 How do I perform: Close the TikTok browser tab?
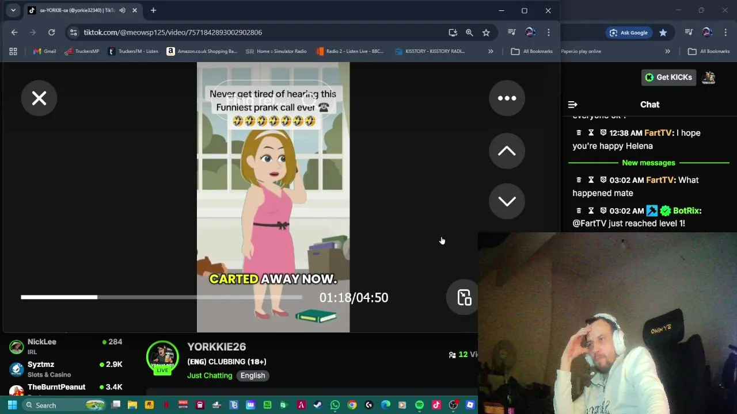coord(134,10)
